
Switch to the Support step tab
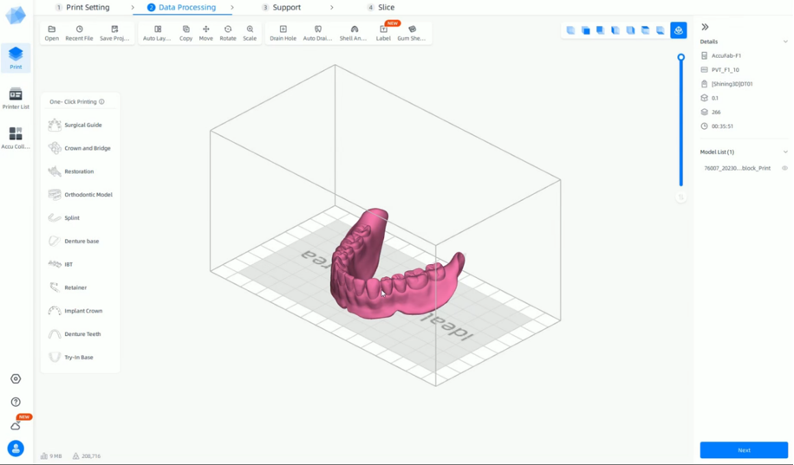click(281, 8)
